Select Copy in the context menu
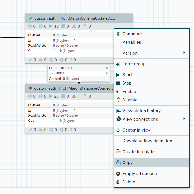The height and width of the screenshot is (194, 194). coord(127,163)
